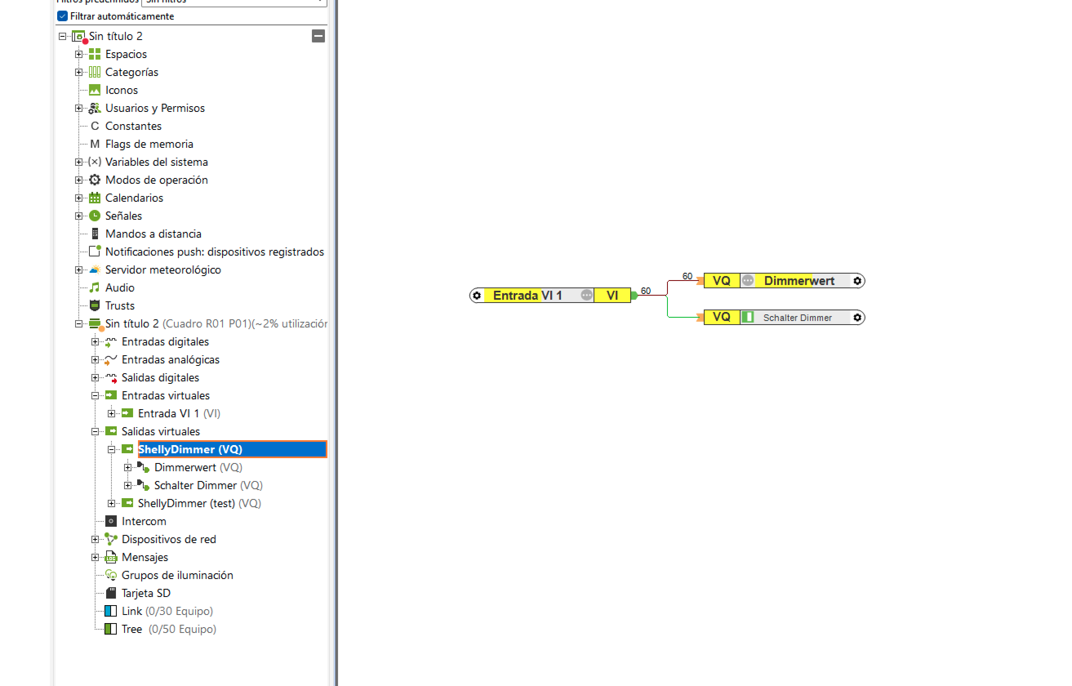The image size is (1072, 686).
Task: Select the Schalter Dimmer VQ block on canvas
Action: 784,318
